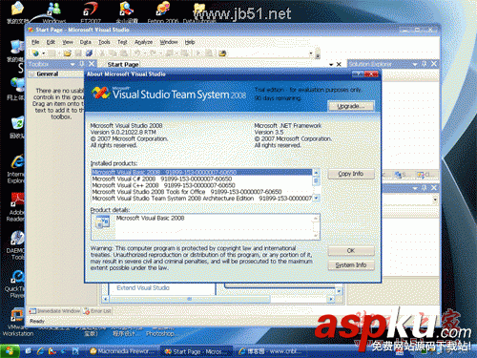Click the Undo toolbar icon

137,53
